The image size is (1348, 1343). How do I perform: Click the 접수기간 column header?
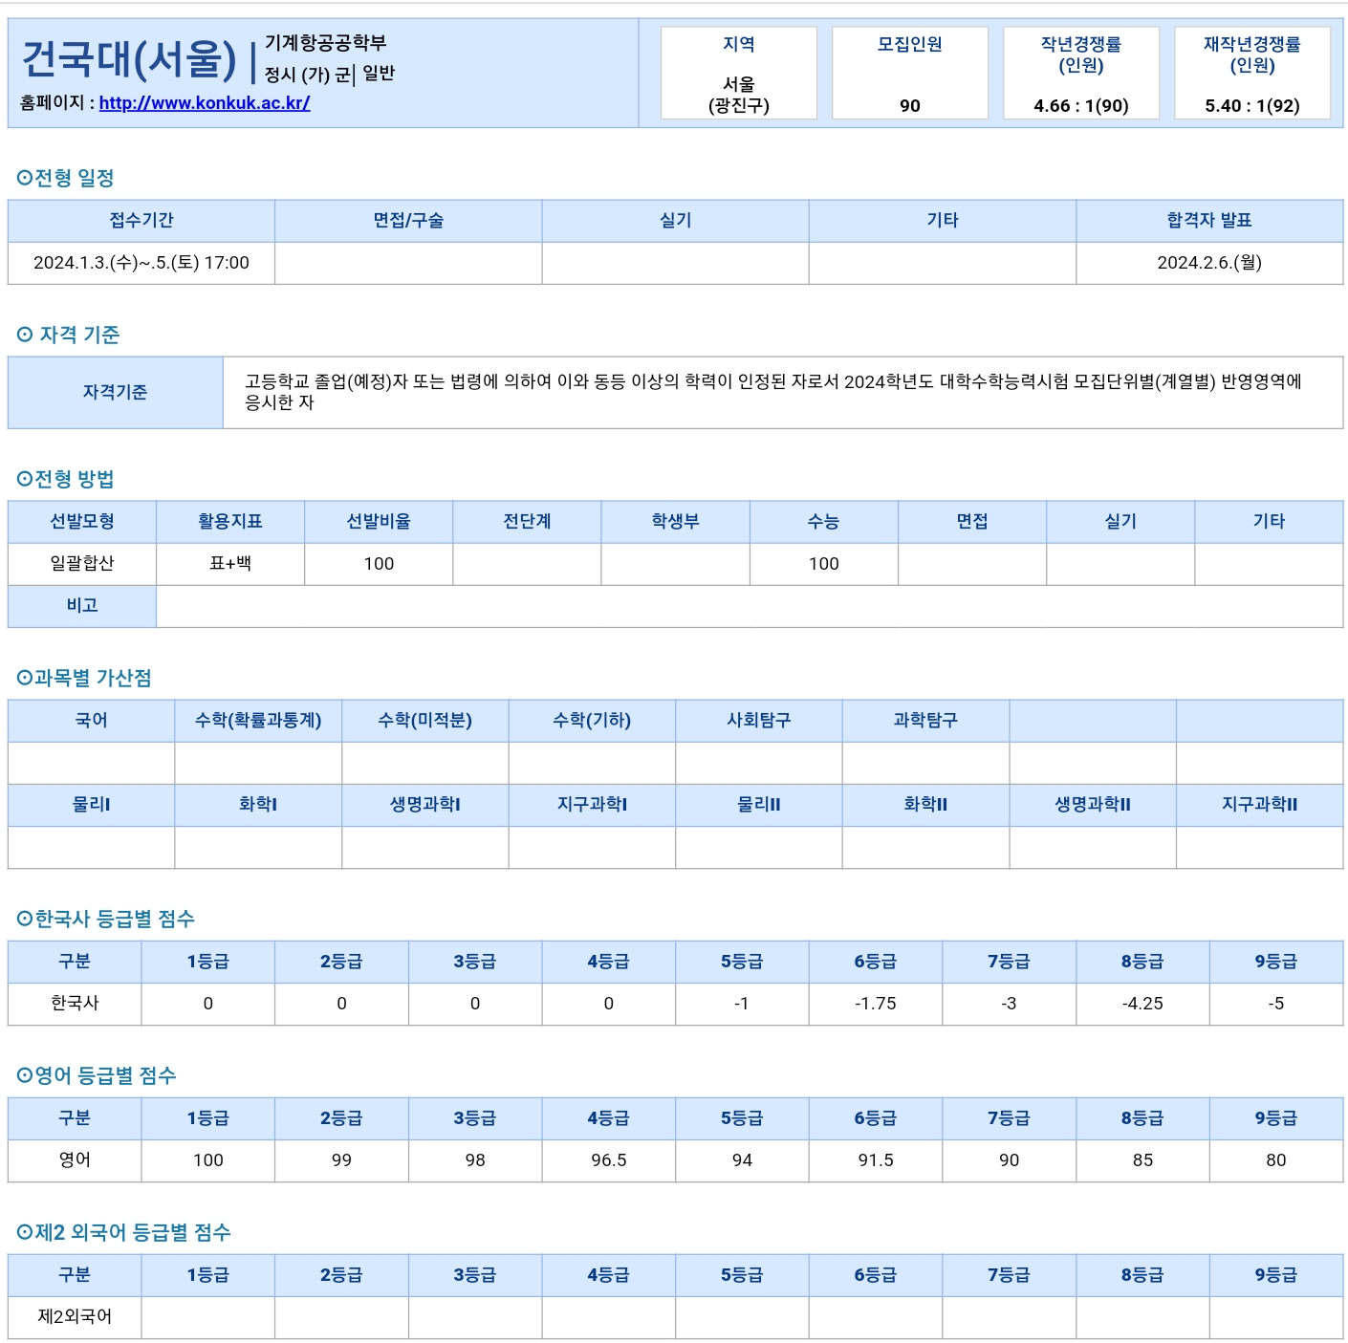[x=141, y=221]
